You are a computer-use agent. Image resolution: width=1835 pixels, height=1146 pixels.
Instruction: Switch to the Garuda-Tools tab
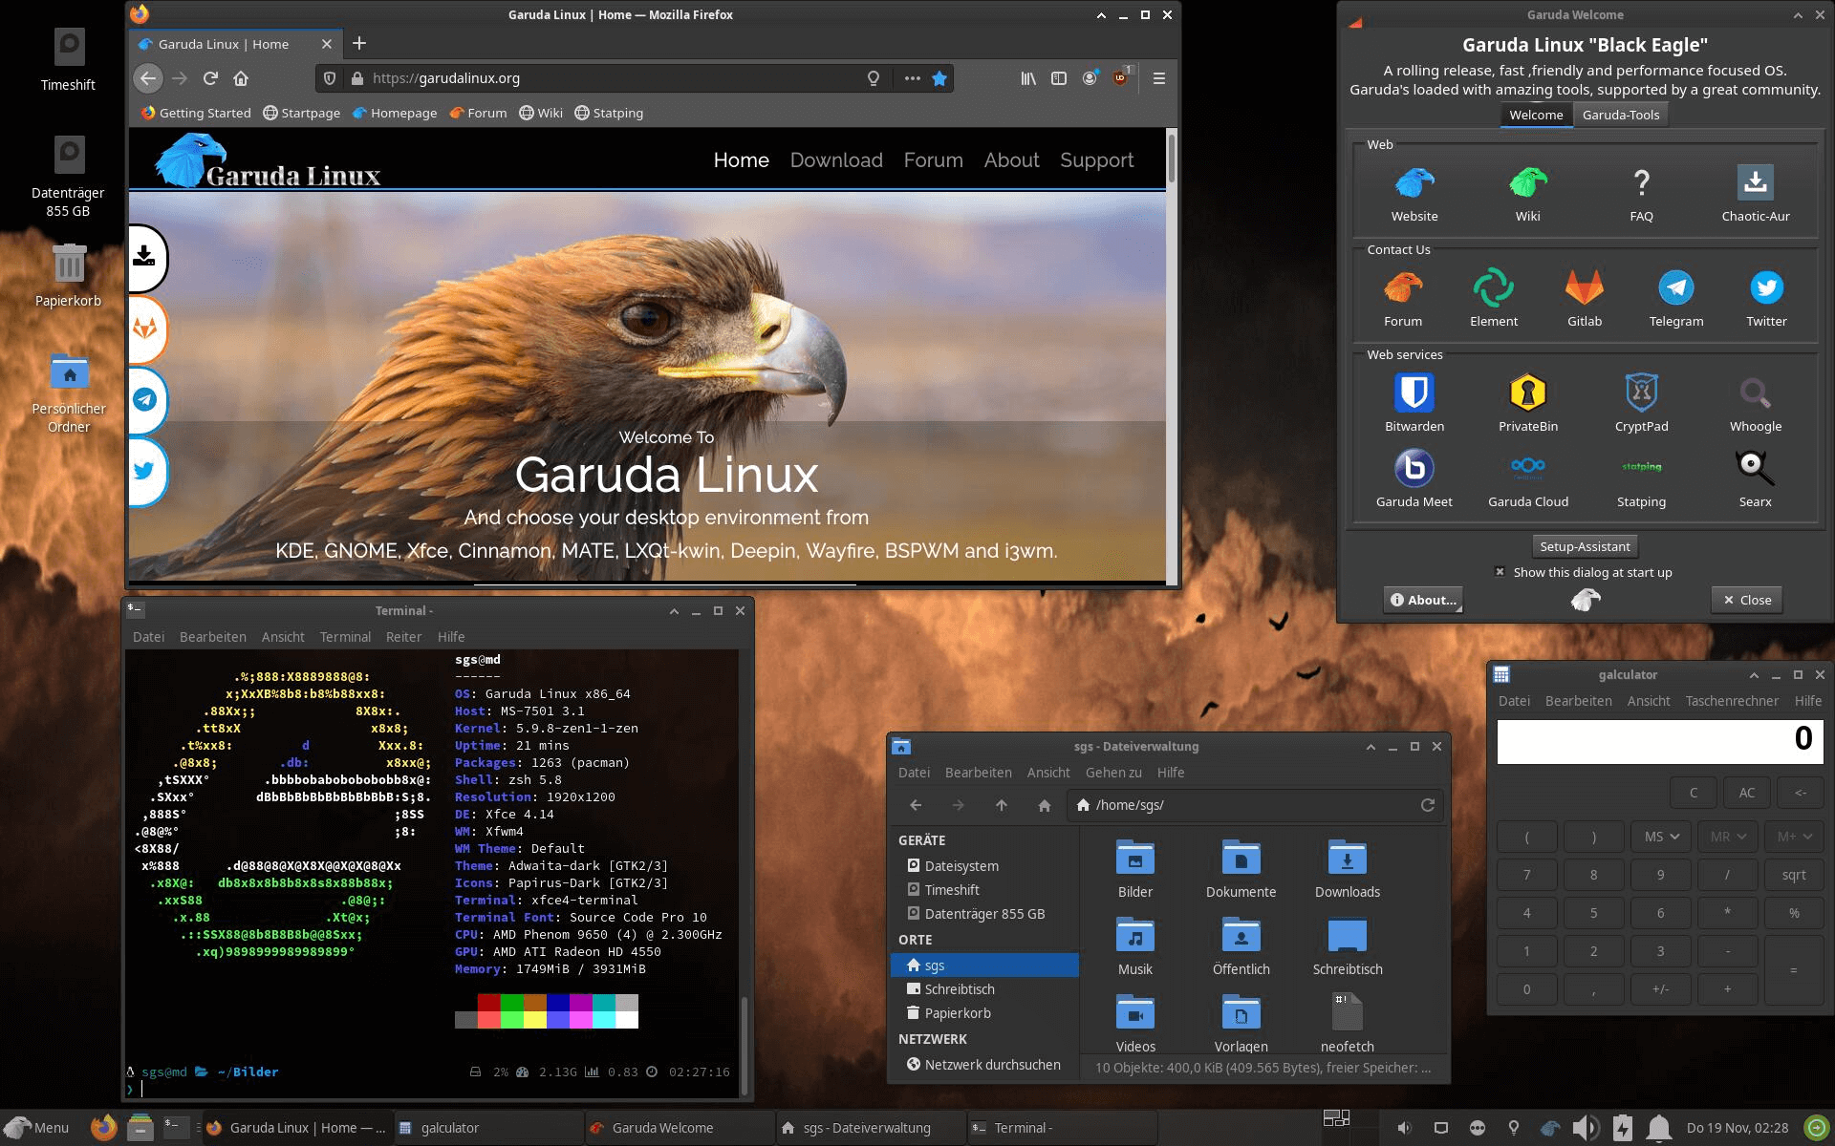click(x=1620, y=114)
